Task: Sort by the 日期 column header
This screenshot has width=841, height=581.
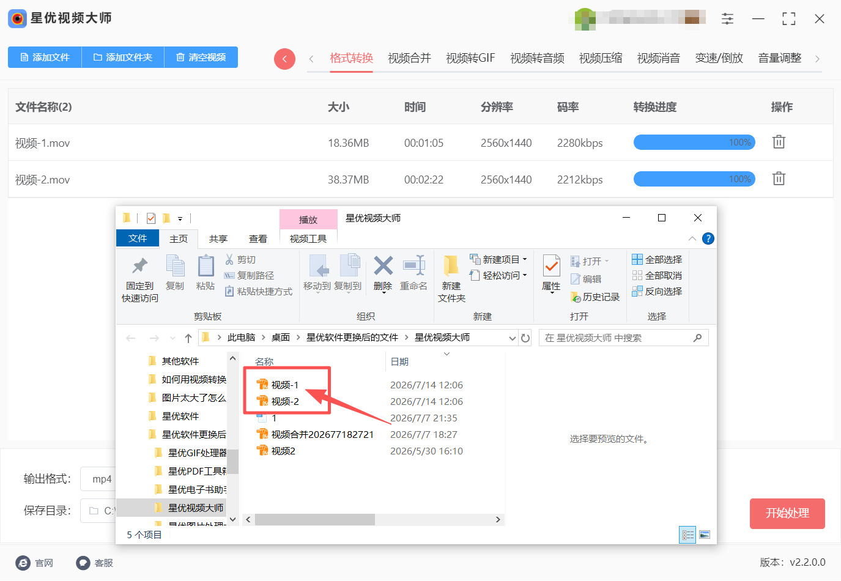Action: tap(399, 361)
